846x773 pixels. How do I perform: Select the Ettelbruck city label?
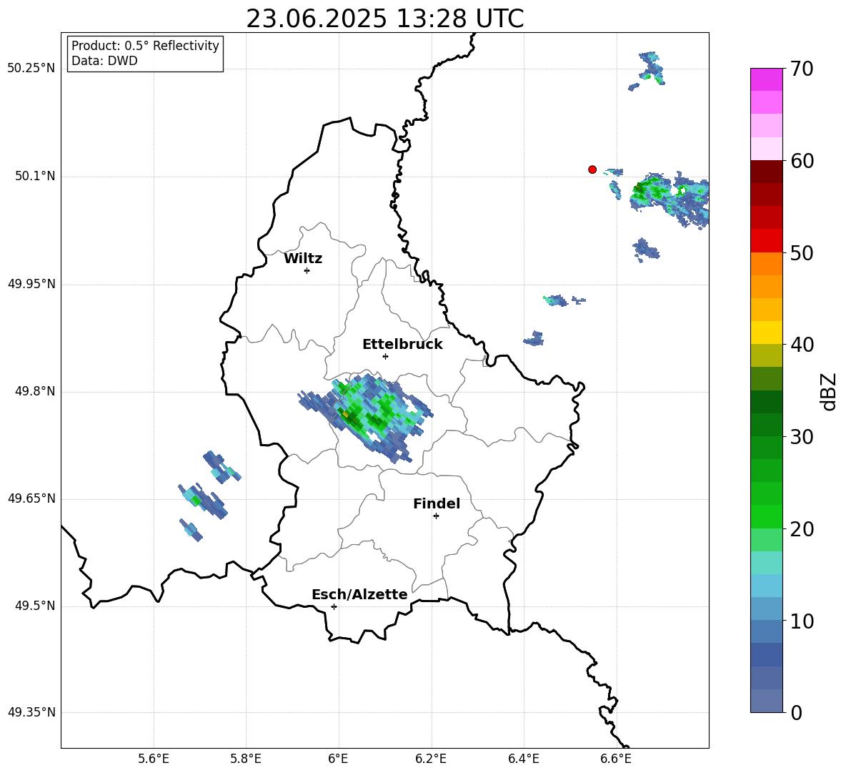click(x=402, y=345)
